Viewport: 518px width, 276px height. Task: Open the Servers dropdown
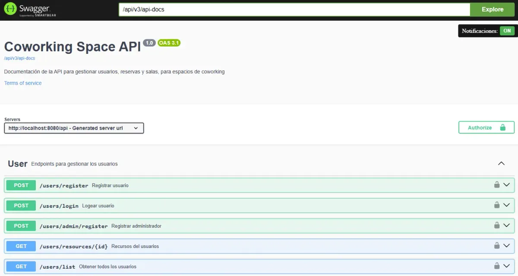pyautogui.click(x=74, y=128)
